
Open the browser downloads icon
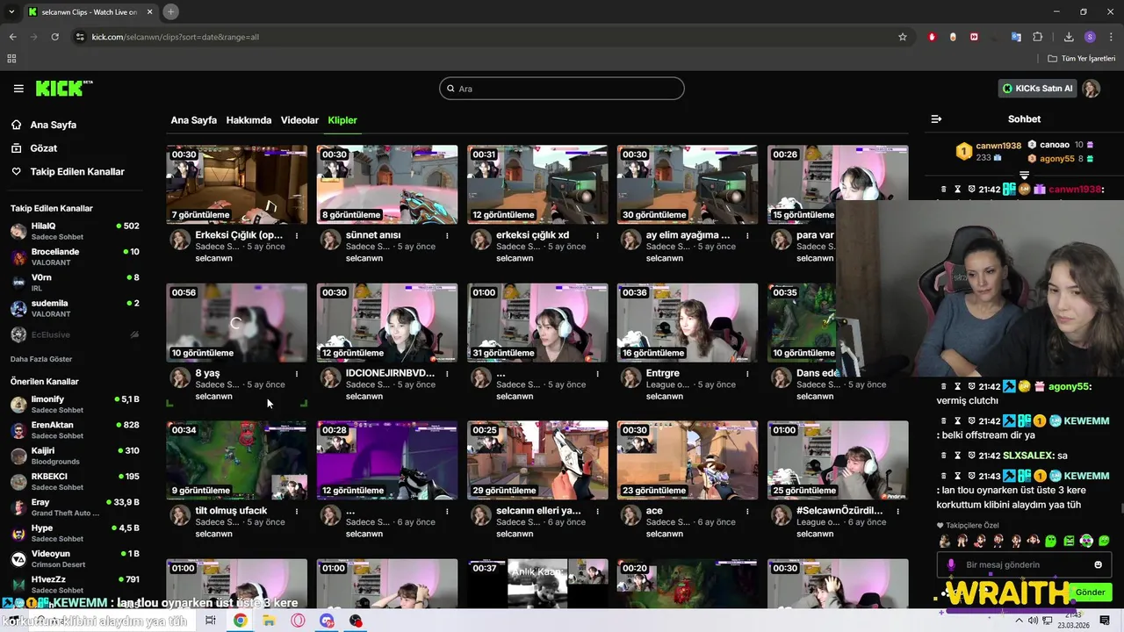click(1069, 37)
